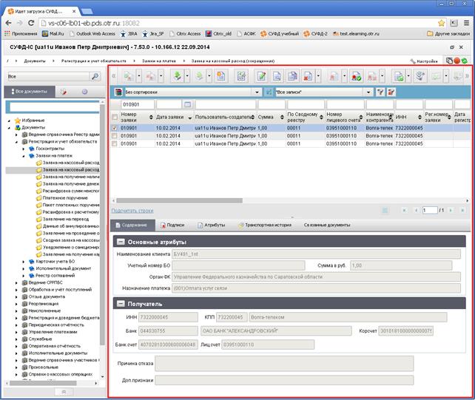This screenshot has width=475, height=400.
Task: Click the delete document red X icon
Action: pyautogui.click(x=307, y=76)
